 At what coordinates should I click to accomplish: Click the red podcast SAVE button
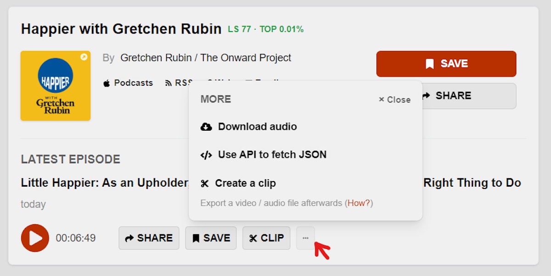(446, 64)
